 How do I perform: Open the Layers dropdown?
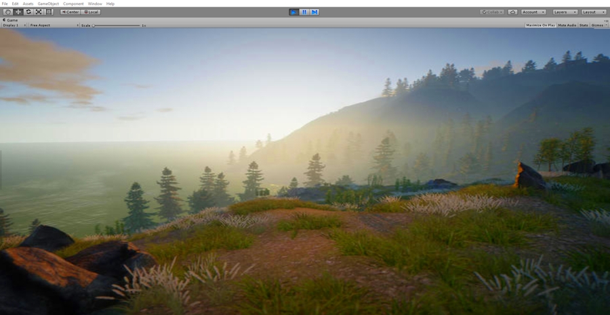(x=565, y=12)
